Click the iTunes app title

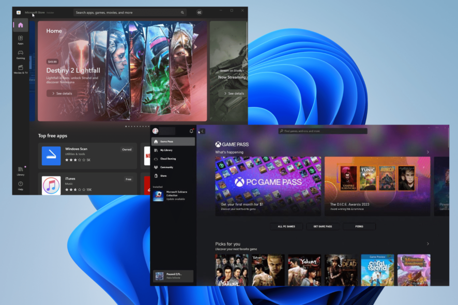click(x=70, y=178)
